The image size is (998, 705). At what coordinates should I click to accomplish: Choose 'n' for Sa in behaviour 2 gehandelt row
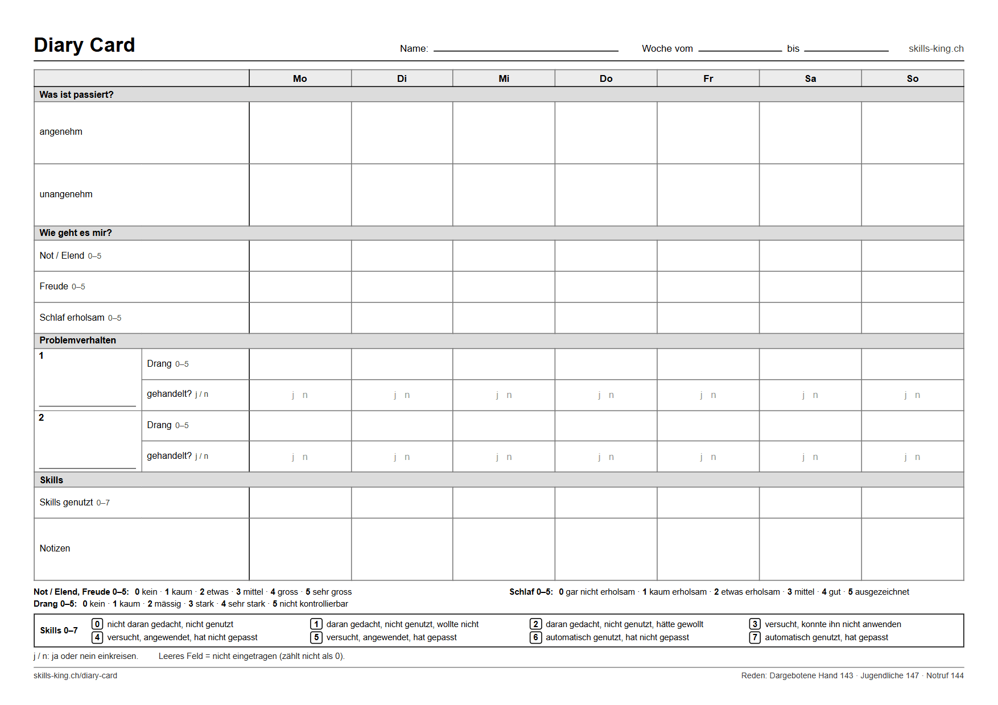(815, 457)
